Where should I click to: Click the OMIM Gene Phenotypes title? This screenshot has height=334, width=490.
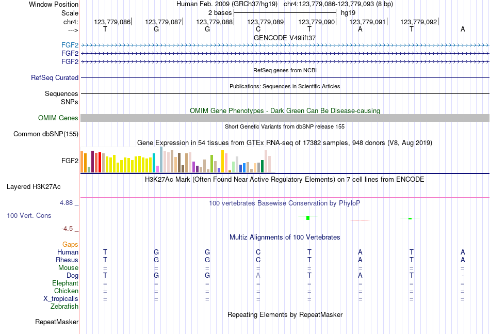pyautogui.click(x=285, y=110)
